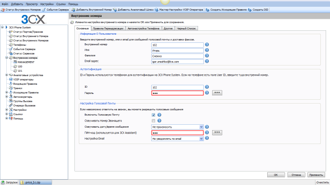Collapse 3CX Phone System root node

[2, 27]
